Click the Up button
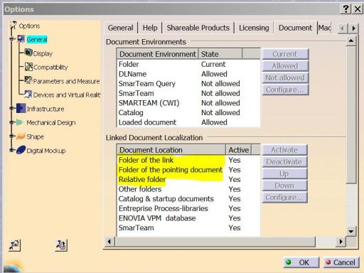The width and height of the screenshot is (364, 273). click(284, 173)
